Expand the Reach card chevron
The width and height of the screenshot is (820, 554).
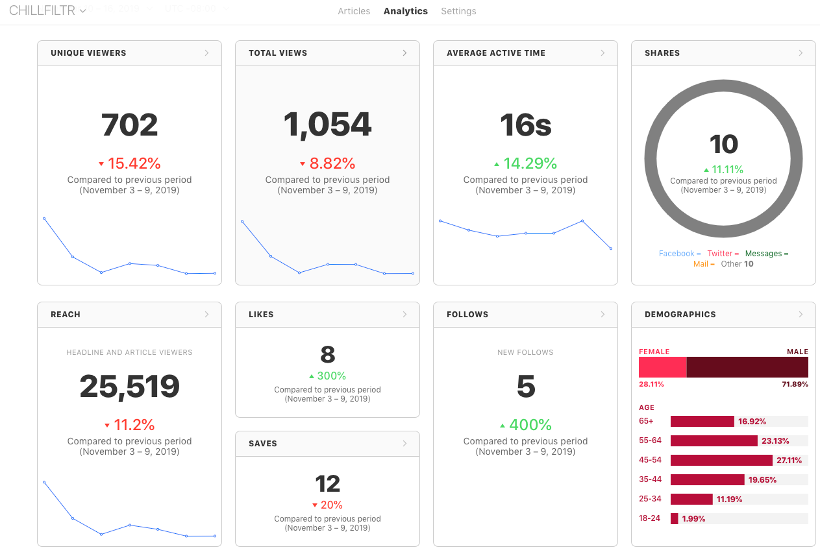(x=207, y=315)
